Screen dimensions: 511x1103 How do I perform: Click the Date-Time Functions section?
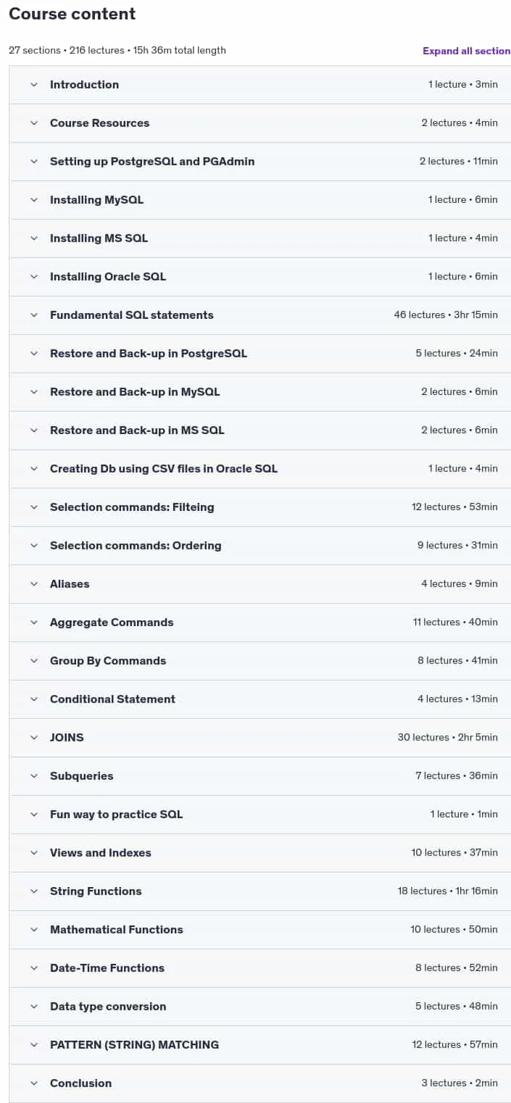[x=260, y=968]
